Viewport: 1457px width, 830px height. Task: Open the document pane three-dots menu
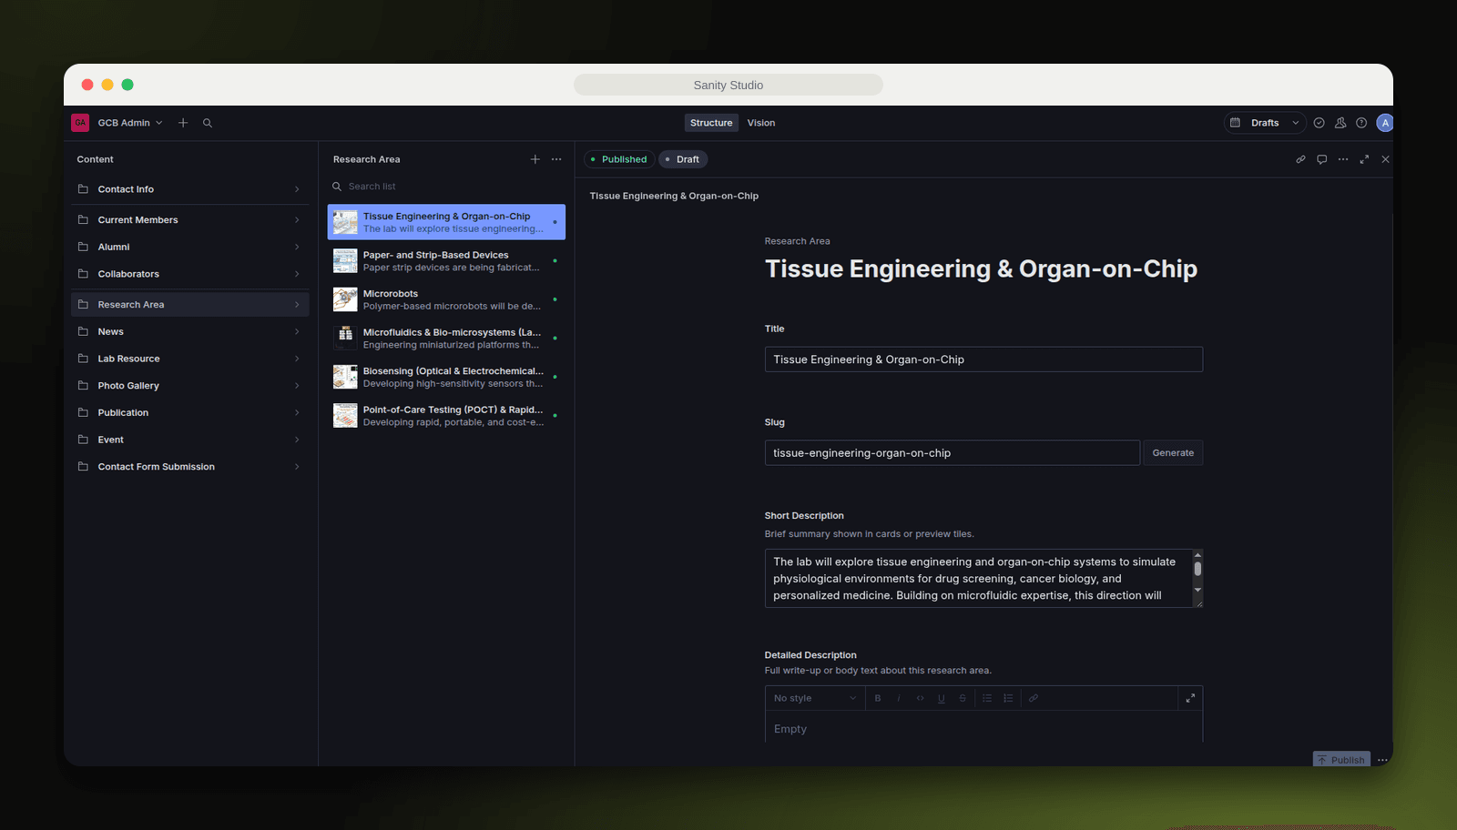tap(1343, 159)
